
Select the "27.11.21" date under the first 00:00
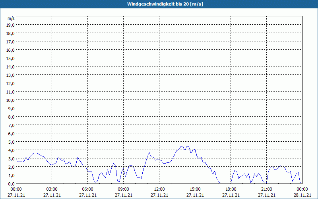tap(16, 195)
